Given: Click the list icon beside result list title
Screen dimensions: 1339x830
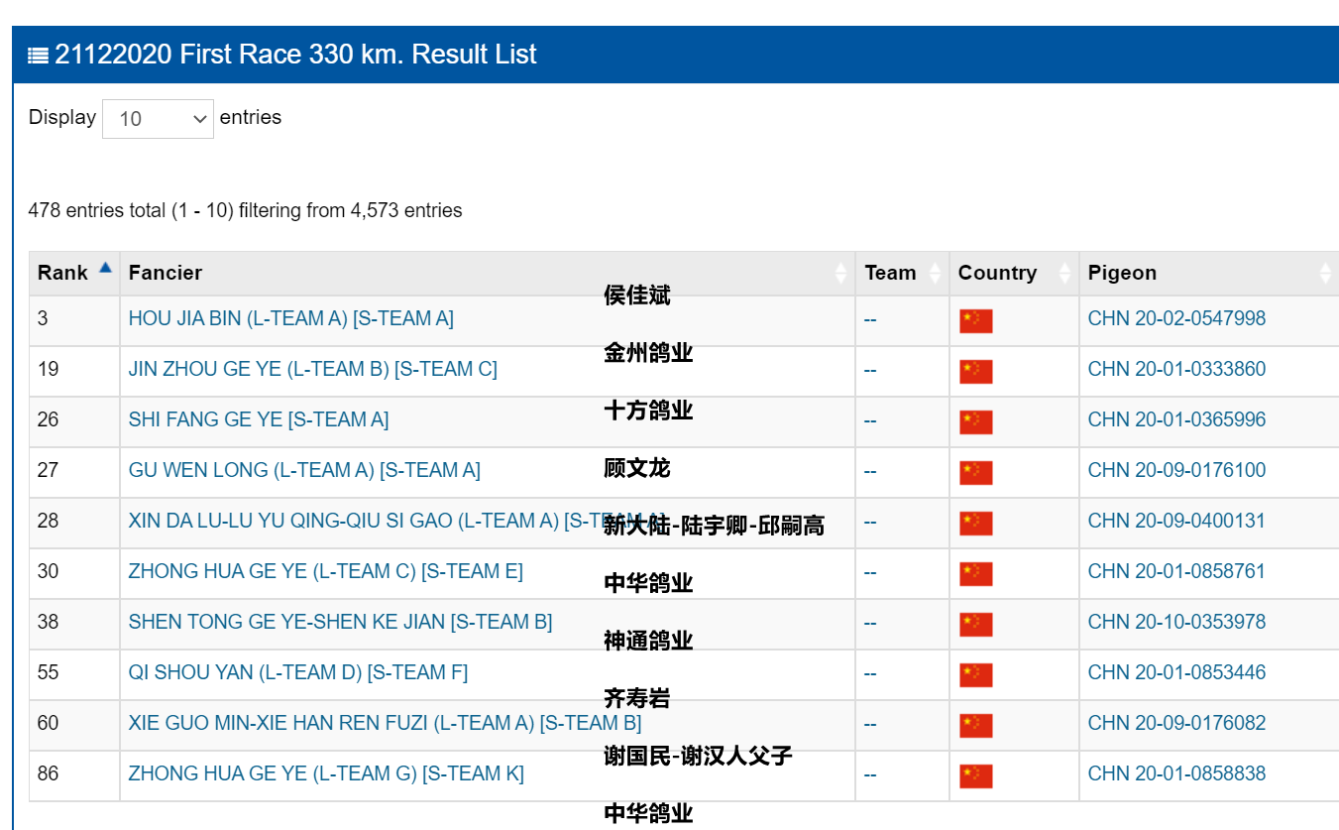Looking at the screenshot, I should (38, 55).
